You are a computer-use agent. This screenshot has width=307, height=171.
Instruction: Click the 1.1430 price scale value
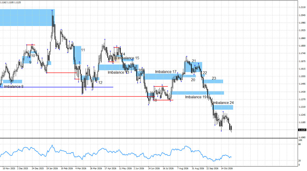click(x=302, y=92)
